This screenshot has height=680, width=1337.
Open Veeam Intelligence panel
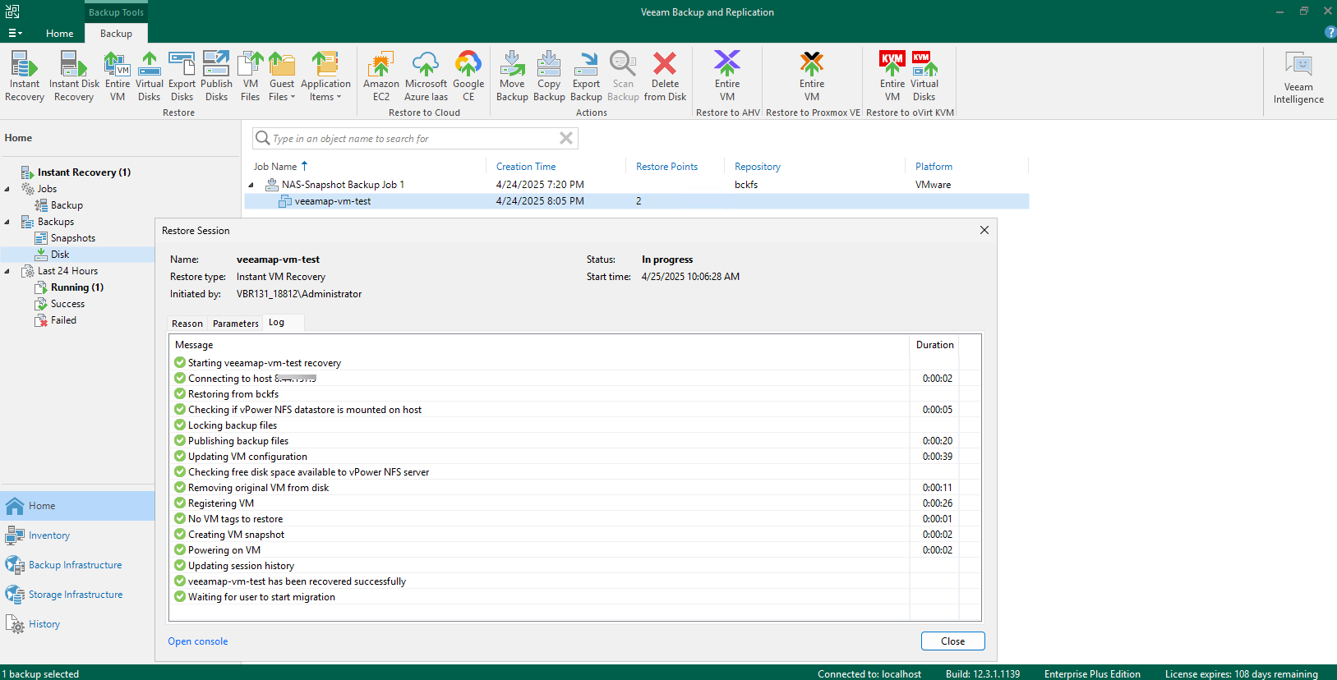pos(1298,77)
